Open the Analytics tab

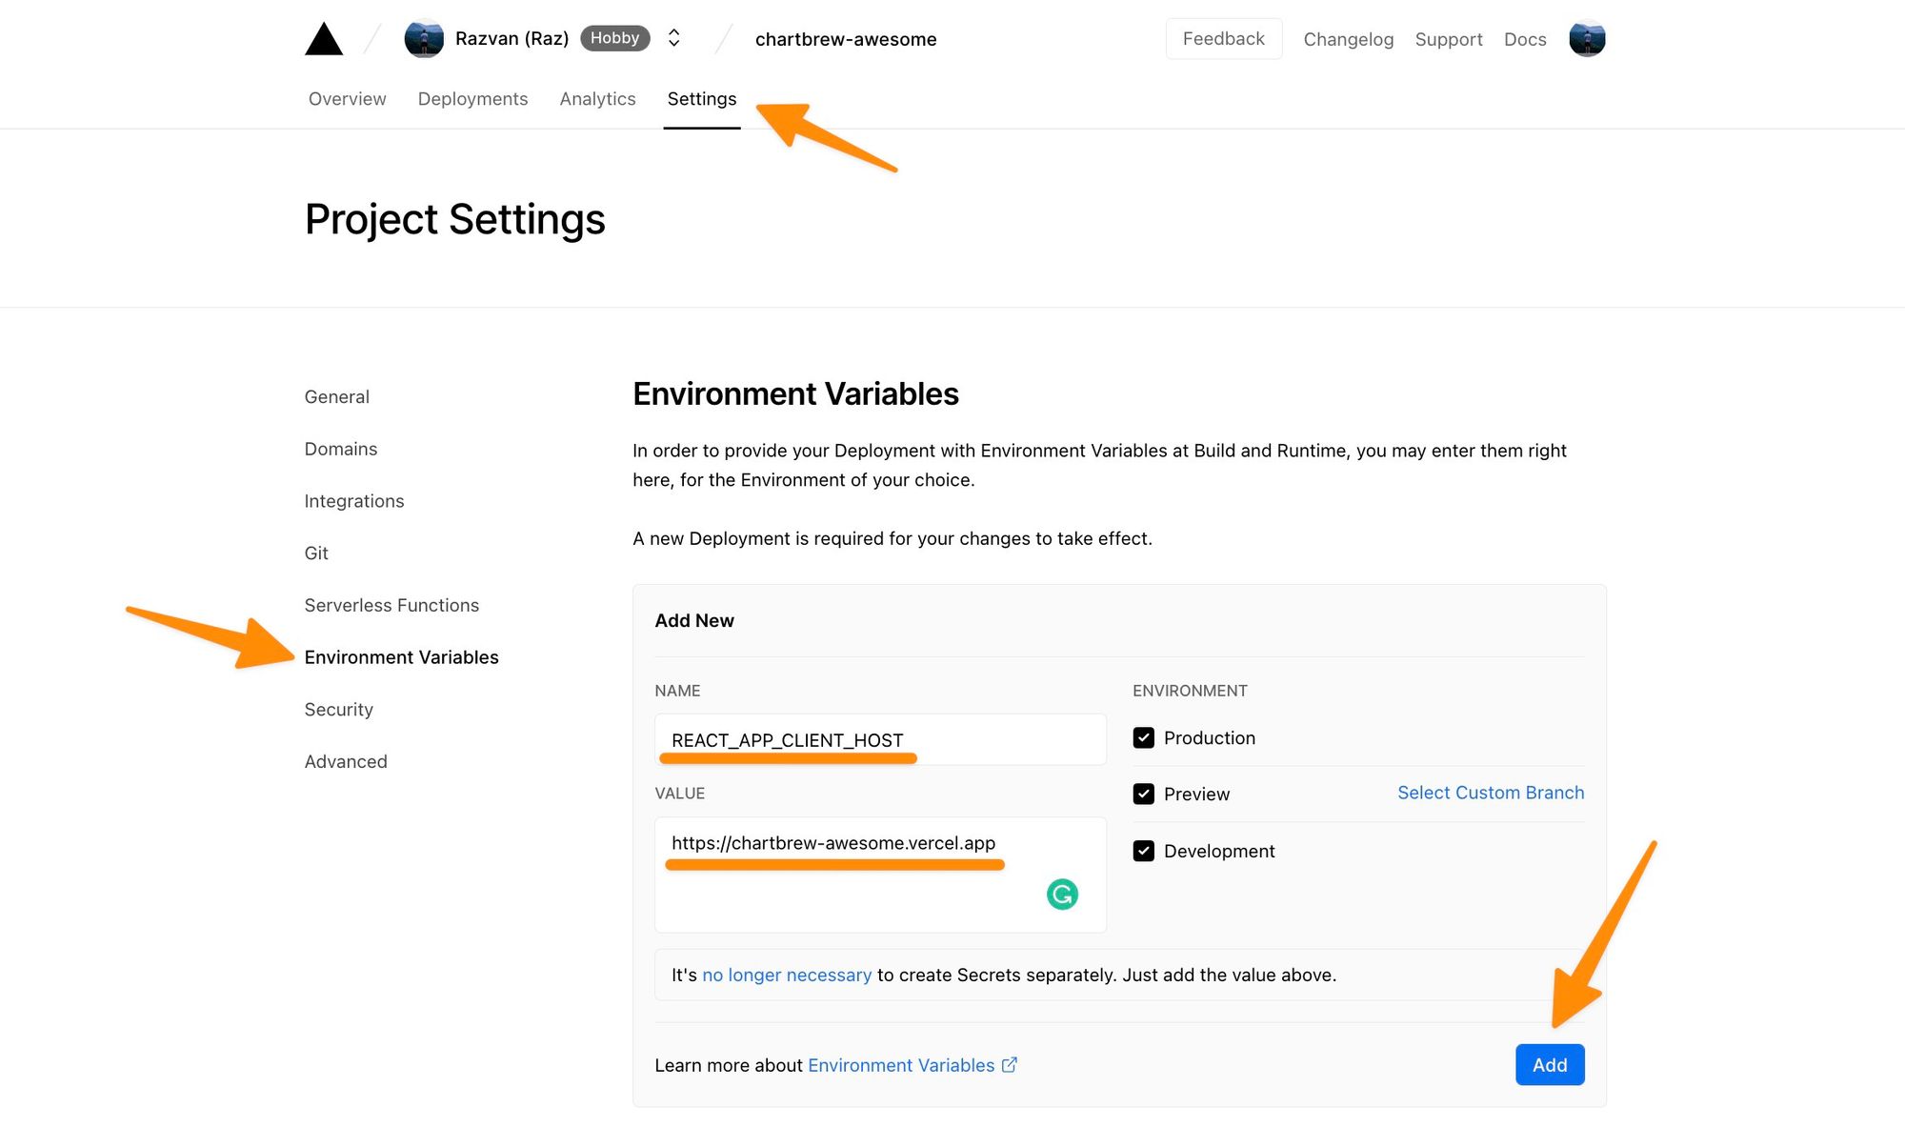point(597,99)
